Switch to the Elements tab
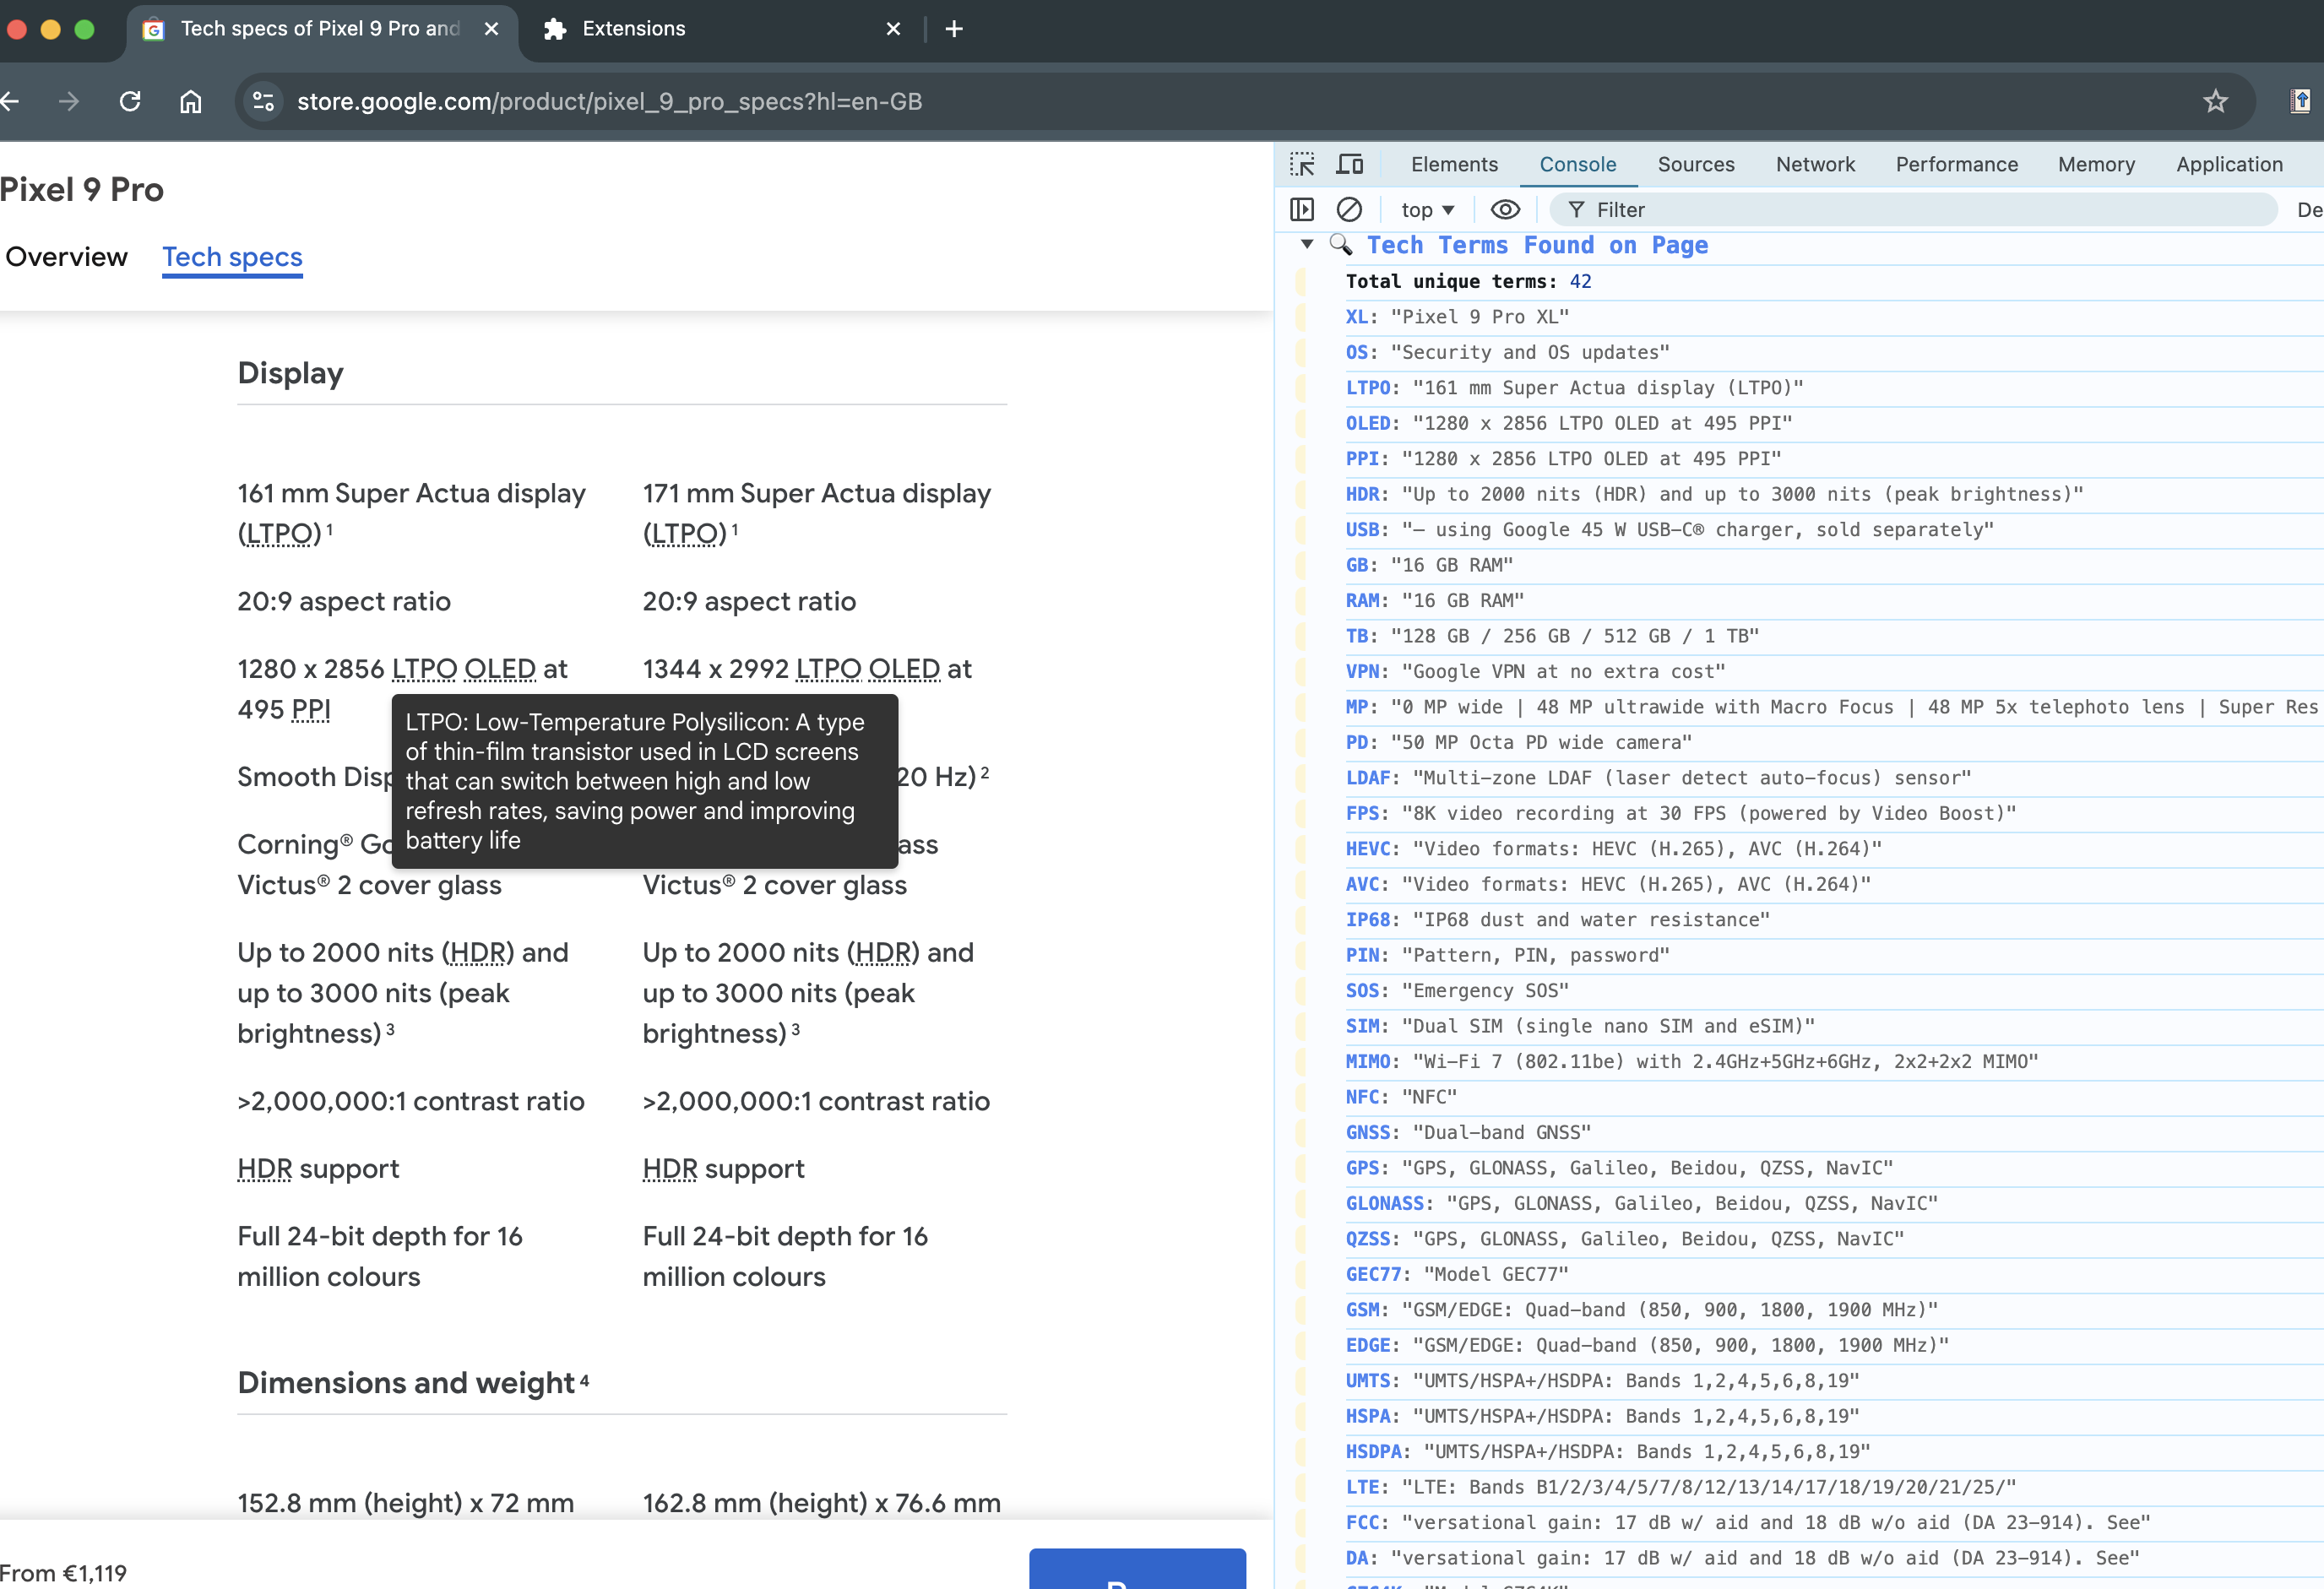This screenshot has height=1589, width=2324. [1453, 164]
